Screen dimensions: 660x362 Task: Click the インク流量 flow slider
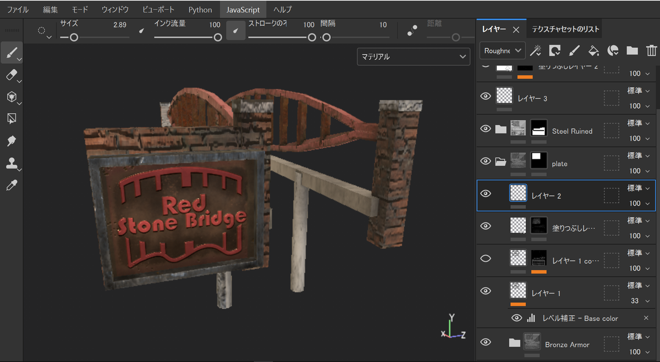pyautogui.click(x=188, y=37)
